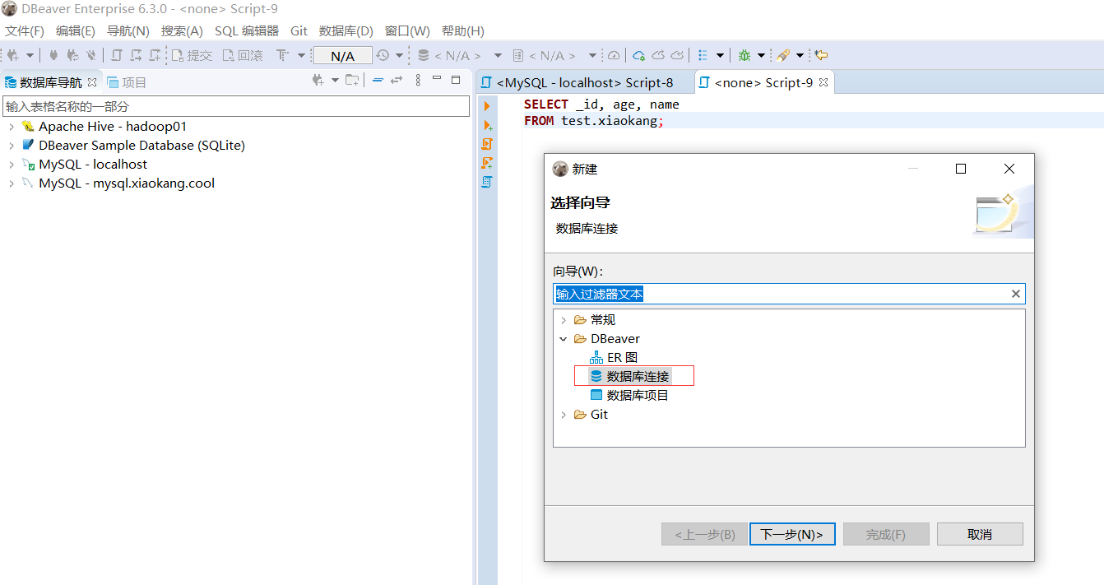Open dropdown arrow beside flashlight search icon
The width and height of the screenshot is (1104, 585).
800,55
